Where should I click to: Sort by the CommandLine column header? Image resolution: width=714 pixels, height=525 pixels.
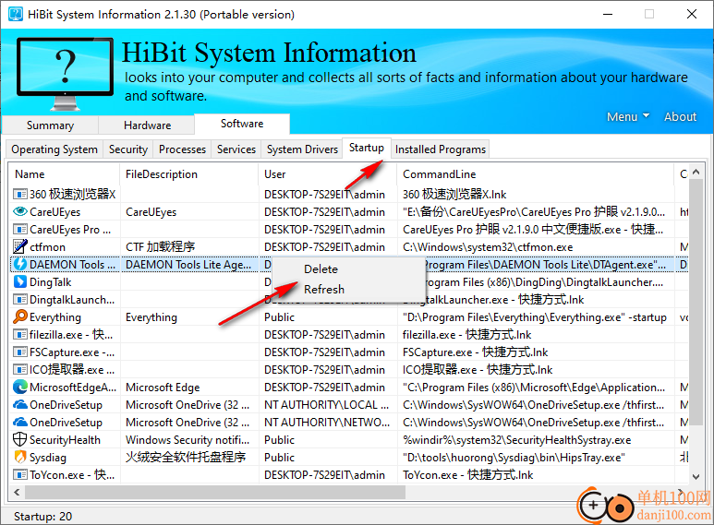[x=535, y=174]
